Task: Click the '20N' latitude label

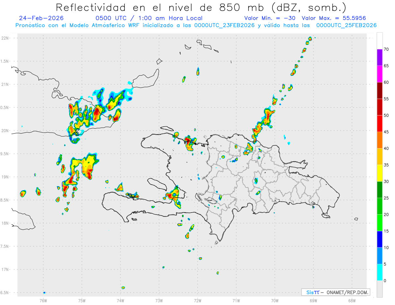Action: coord(5,131)
